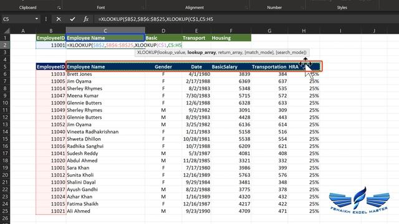Select the Ali Ahmed name cell

tap(105, 211)
